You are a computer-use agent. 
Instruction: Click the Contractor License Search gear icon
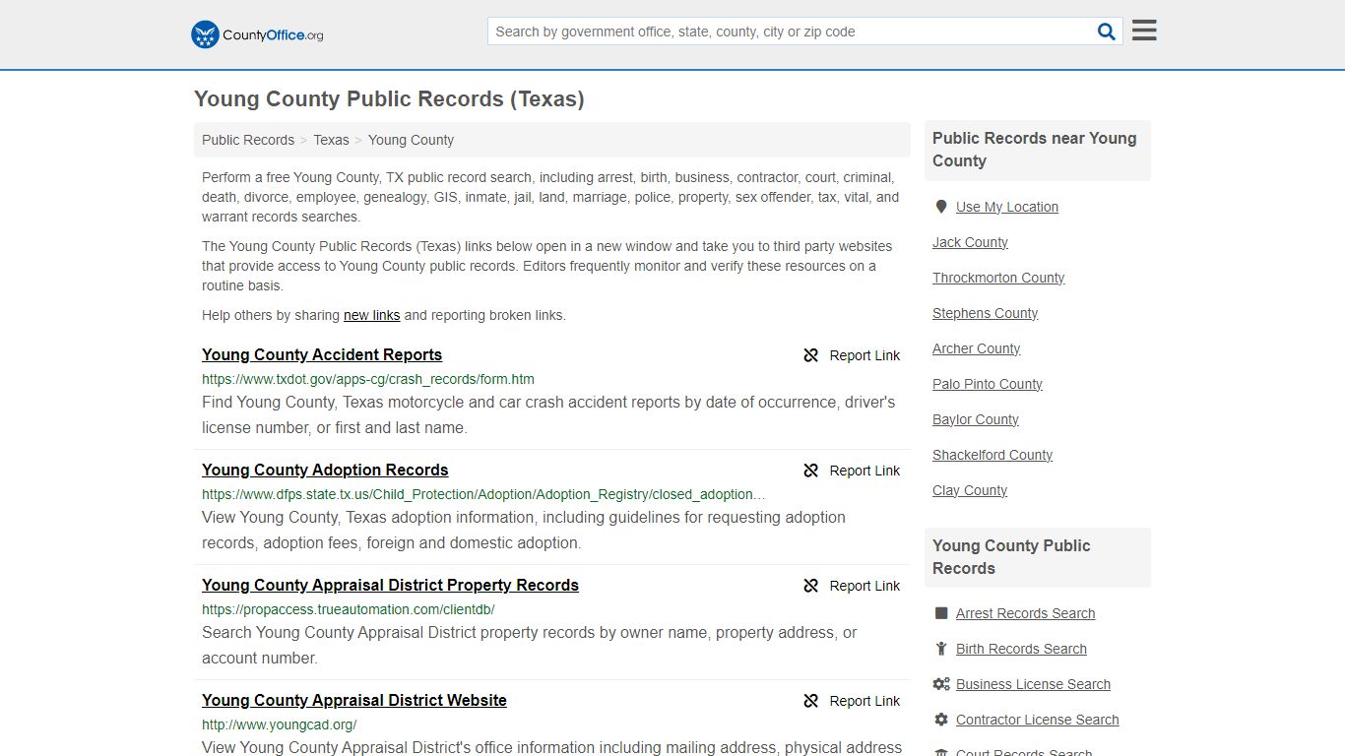pyautogui.click(x=941, y=720)
